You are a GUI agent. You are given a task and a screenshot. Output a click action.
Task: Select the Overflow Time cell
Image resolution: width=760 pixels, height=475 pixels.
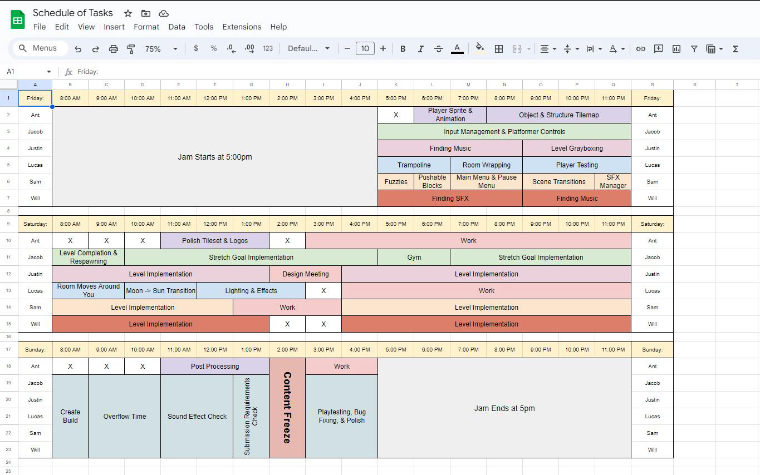coord(125,416)
